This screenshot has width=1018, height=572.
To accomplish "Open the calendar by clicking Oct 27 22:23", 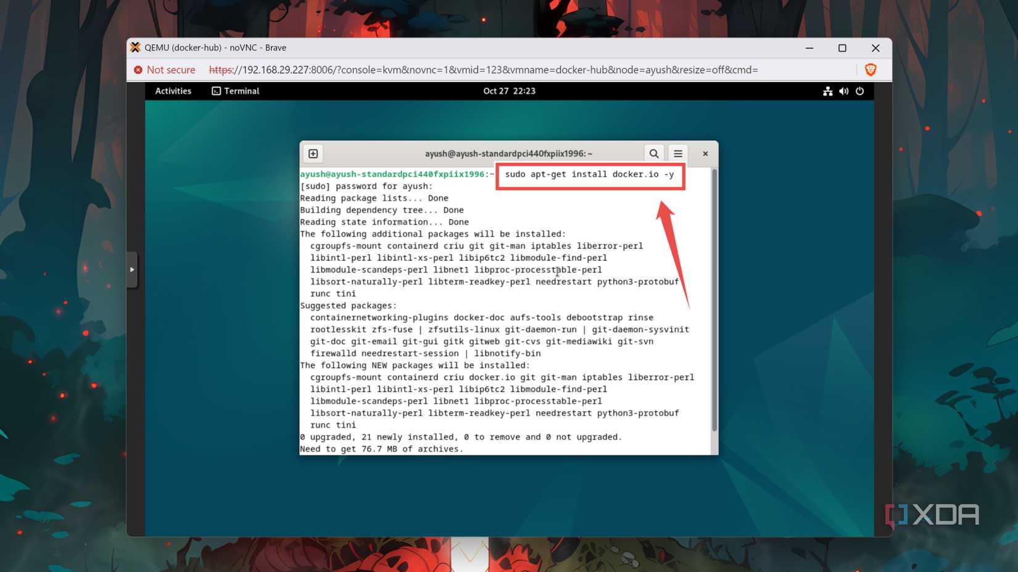I will point(509,91).
